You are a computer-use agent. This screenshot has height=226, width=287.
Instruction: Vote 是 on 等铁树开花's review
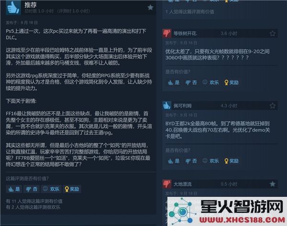pos(174,83)
